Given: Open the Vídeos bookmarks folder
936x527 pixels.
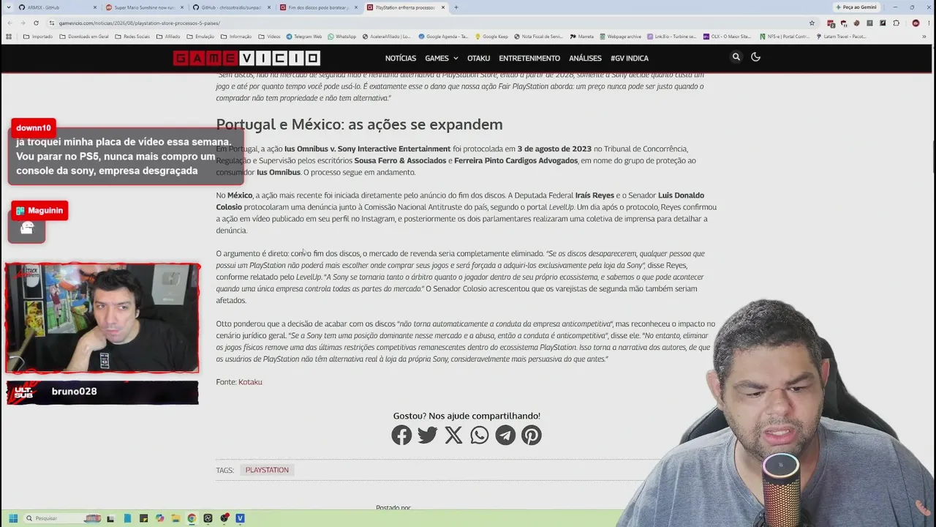Looking at the screenshot, I should (x=269, y=36).
